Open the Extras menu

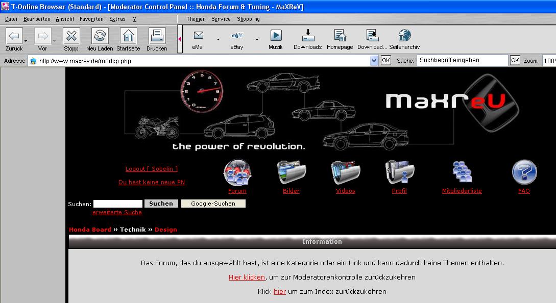tap(117, 19)
